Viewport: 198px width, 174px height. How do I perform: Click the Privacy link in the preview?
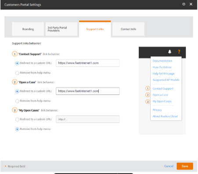(157, 110)
